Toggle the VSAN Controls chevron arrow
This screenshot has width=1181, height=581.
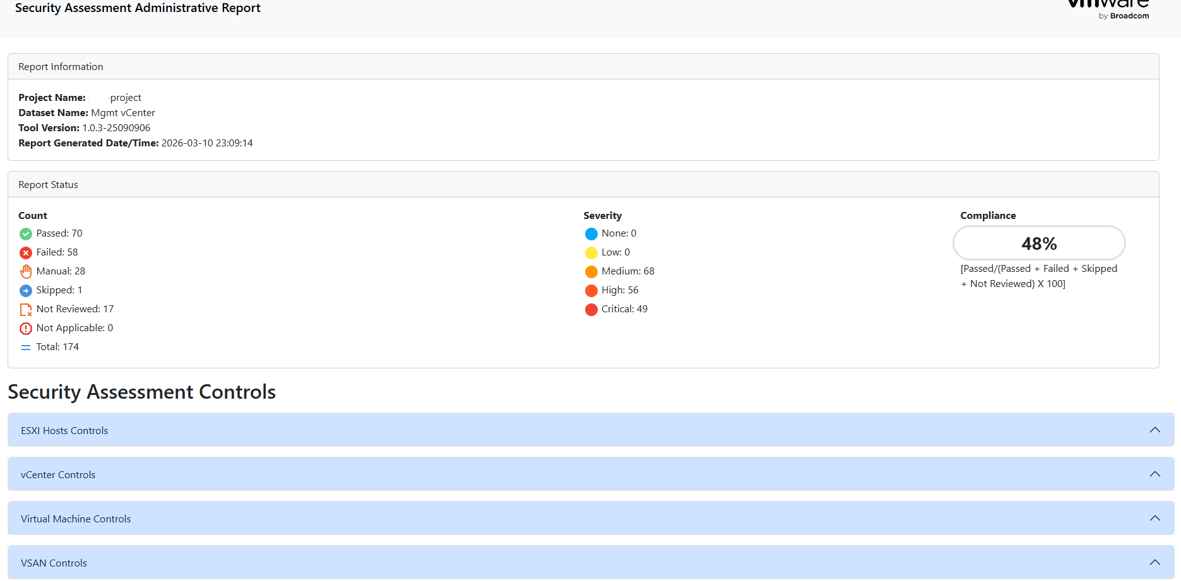click(1154, 563)
